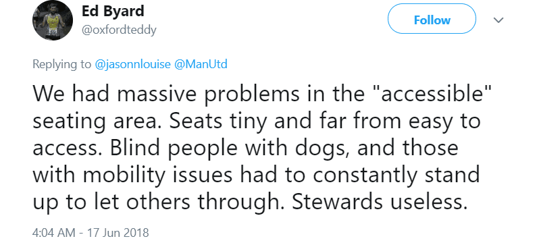This screenshot has width=537, height=245.
Task: Click the 'Replying to' label
Action: [62, 64]
